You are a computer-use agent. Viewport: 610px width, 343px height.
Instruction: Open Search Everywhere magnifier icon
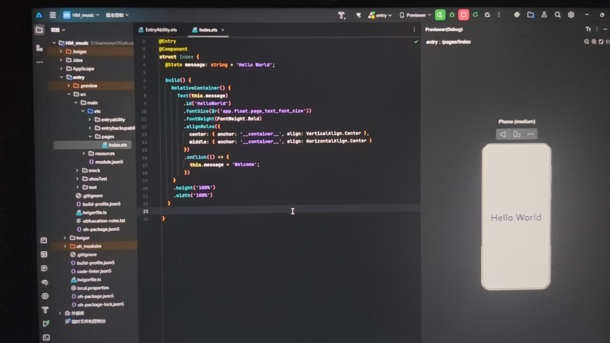point(558,15)
